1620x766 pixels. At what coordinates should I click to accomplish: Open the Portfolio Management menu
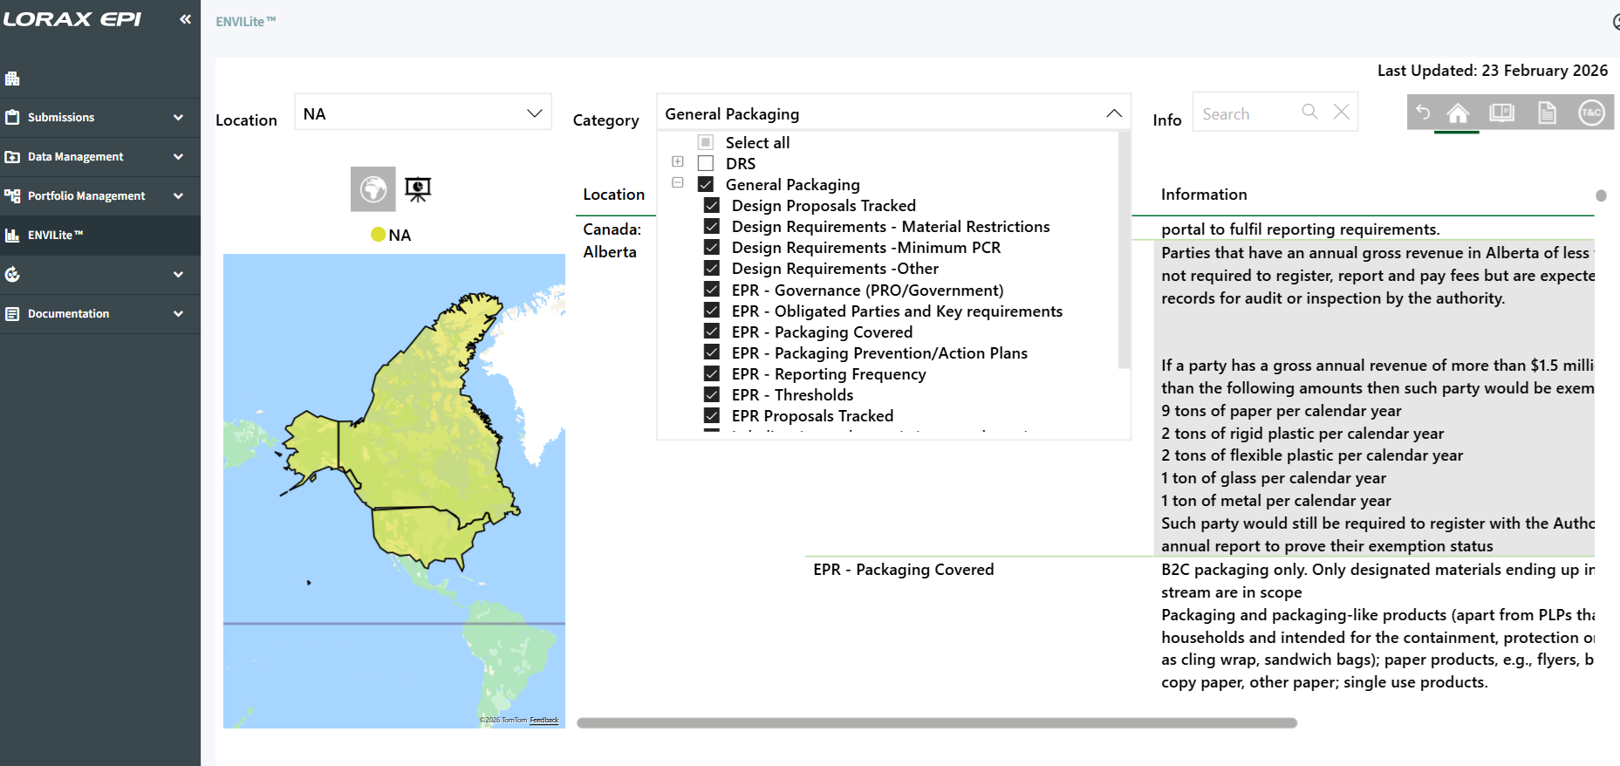pyautogui.click(x=96, y=195)
